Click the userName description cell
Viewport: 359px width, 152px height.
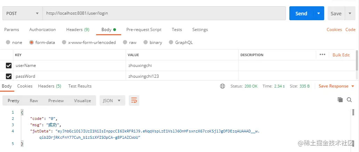pos(297,66)
